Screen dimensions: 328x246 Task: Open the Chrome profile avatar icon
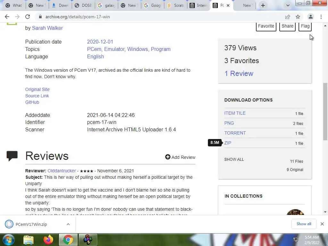311,17
